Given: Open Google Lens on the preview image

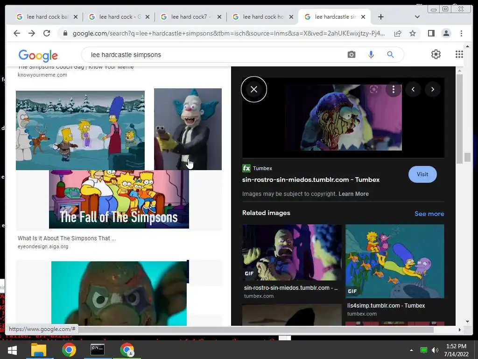Looking at the screenshot, I should tap(374, 89).
